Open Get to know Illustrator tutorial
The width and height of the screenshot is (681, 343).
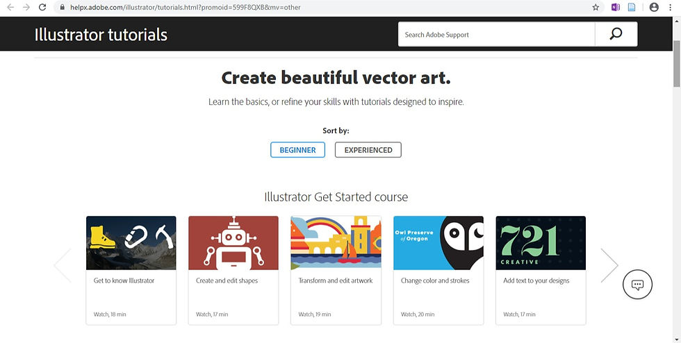click(124, 281)
